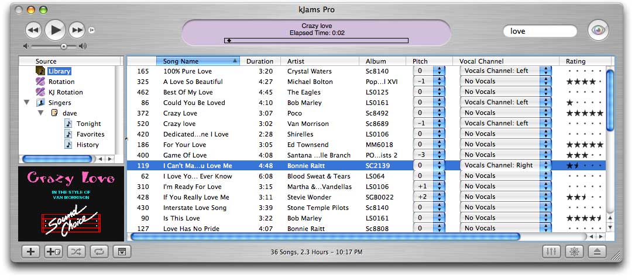Click the love search field
The width and height of the screenshot is (635, 280).
coord(540,31)
